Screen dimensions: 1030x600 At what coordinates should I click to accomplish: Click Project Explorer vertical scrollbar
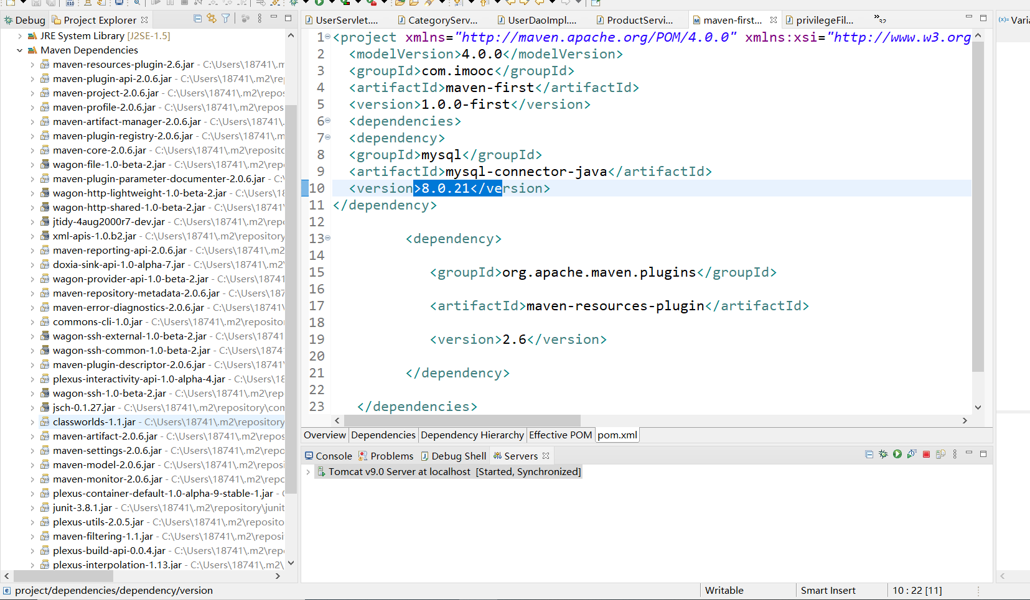[x=291, y=298]
